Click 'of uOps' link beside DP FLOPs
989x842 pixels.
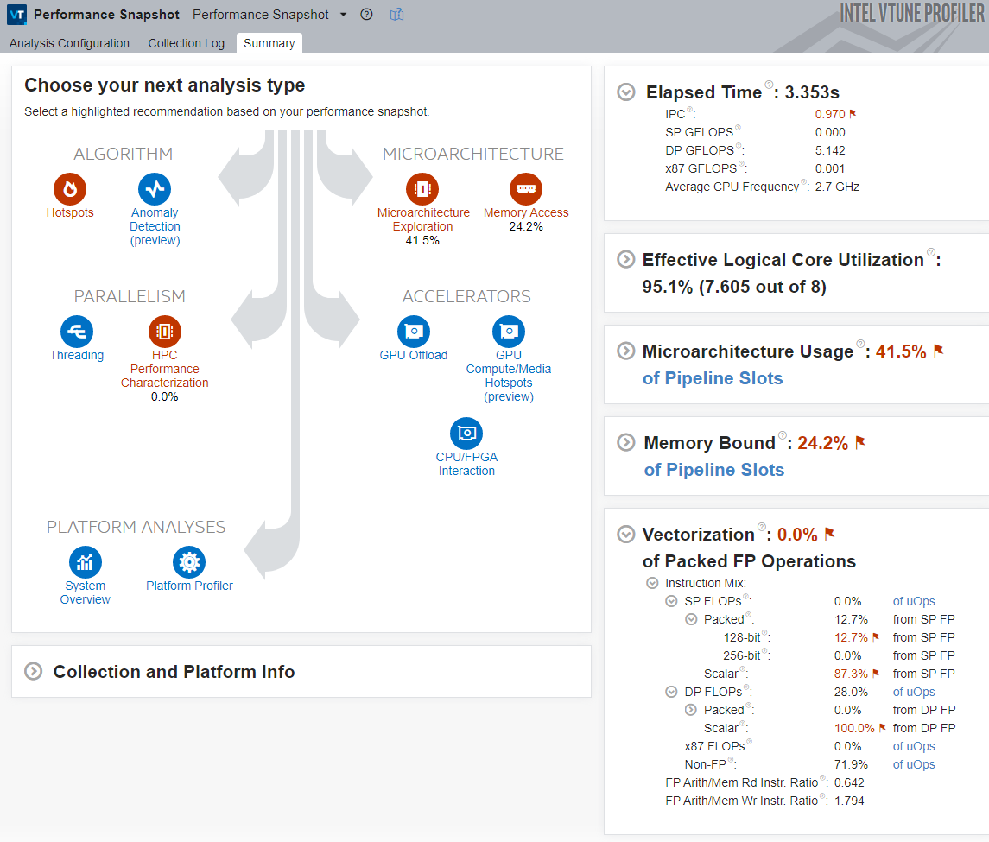click(914, 692)
